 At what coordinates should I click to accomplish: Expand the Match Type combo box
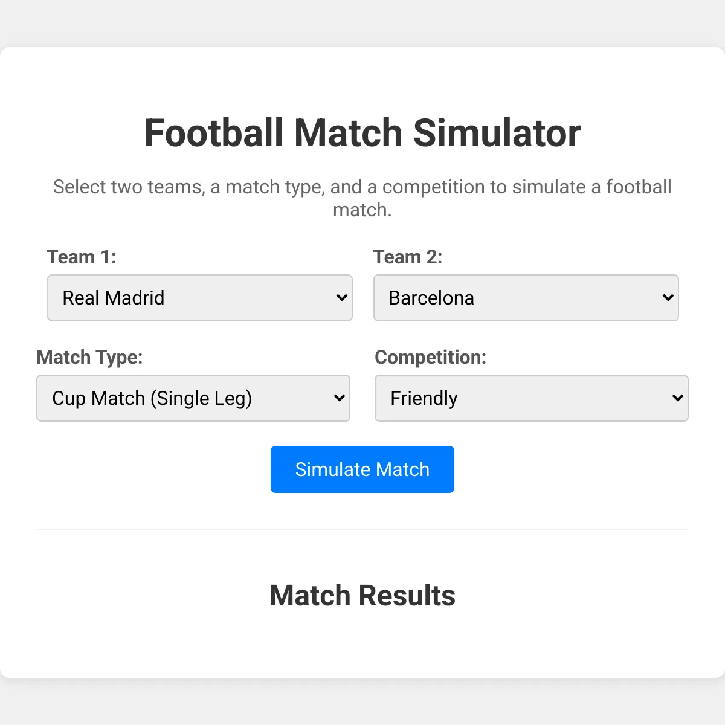point(193,398)
